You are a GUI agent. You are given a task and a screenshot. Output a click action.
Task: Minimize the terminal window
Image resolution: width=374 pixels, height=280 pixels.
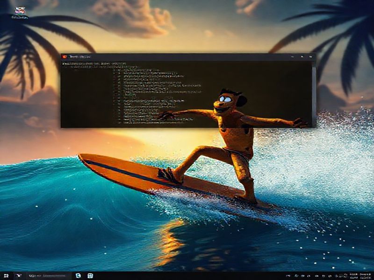pyautogui.click(x=293, y=57)
